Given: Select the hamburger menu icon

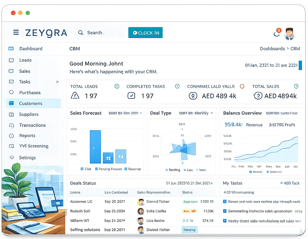Looking at the screenshot, I should 16,32.
